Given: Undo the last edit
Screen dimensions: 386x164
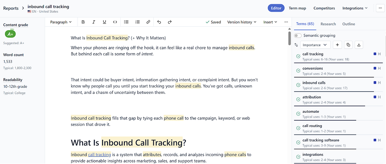Looking at the screenshot, I should (159, 22).
